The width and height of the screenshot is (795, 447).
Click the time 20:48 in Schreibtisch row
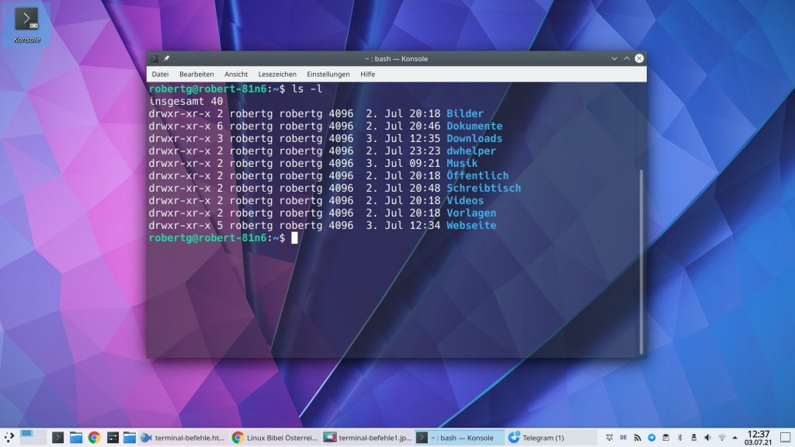(425, 188)
